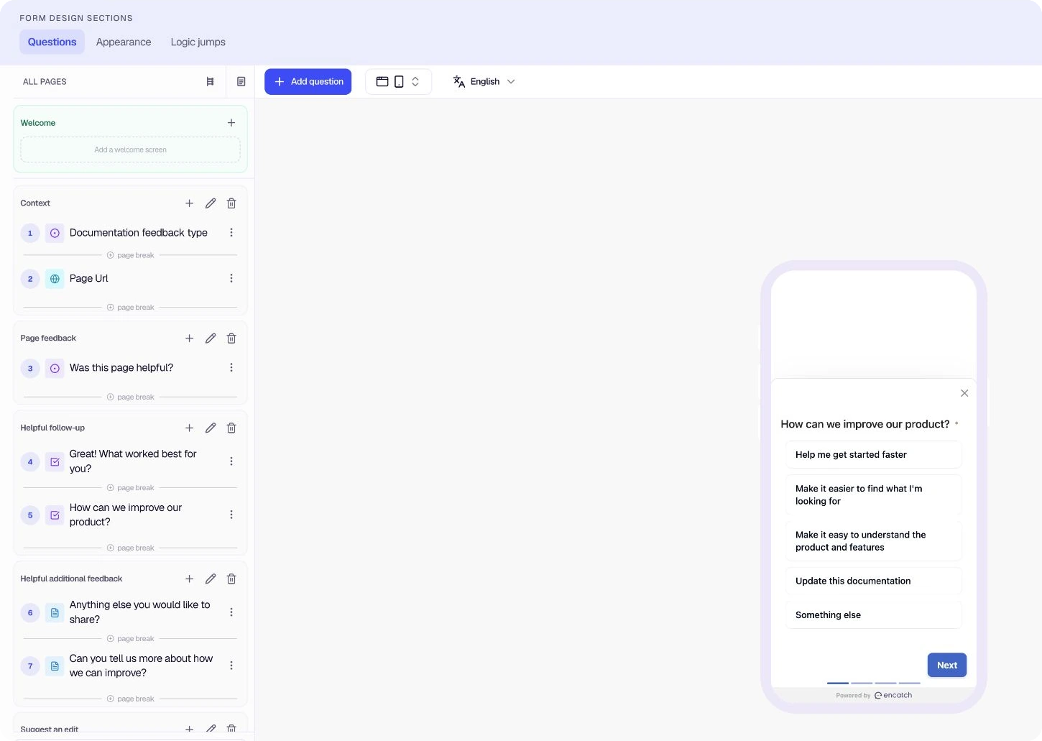Click Add a welcome screen placeholder
This screenshot has width=1042, height=741.
tap(130, 150)
